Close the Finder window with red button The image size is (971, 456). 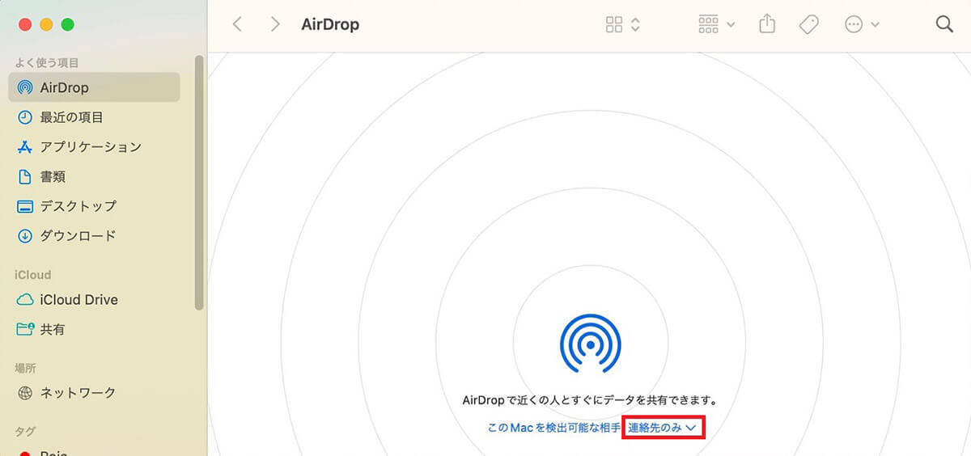25,24
